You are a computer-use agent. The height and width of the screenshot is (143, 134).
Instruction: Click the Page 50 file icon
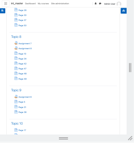point(16,25)
